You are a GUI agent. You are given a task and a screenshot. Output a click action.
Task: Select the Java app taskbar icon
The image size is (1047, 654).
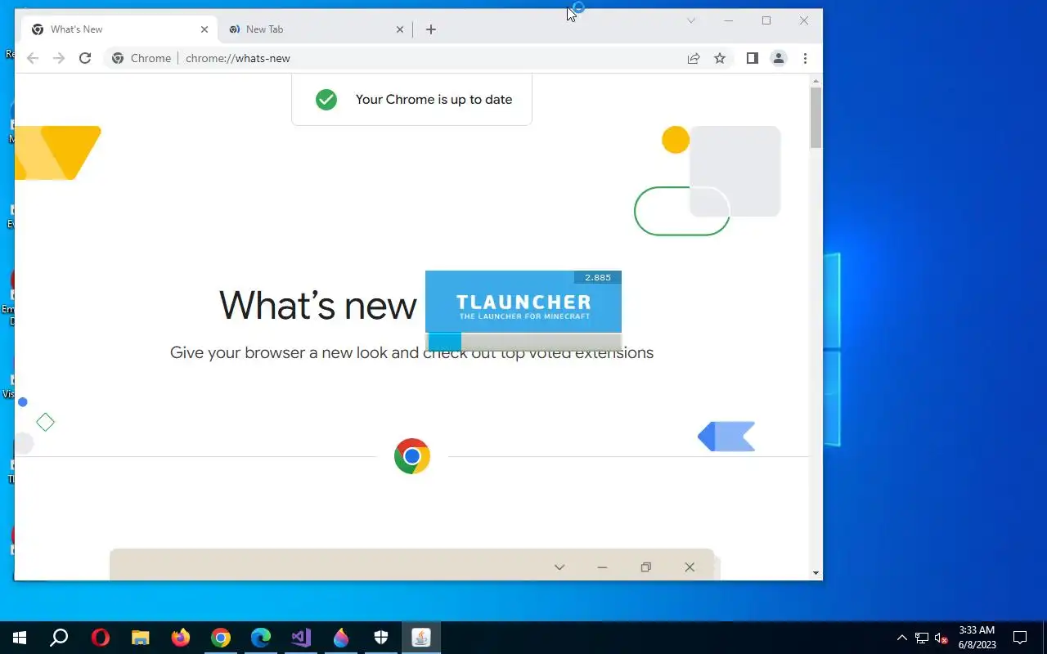(421, 638)
